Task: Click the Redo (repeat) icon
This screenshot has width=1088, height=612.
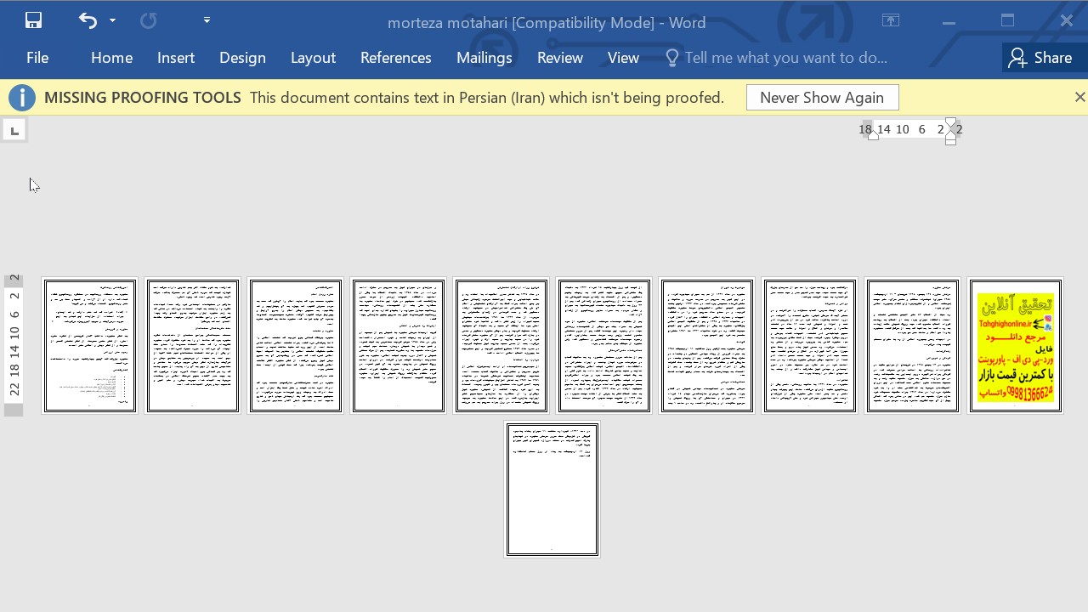Action: [149, 20]
